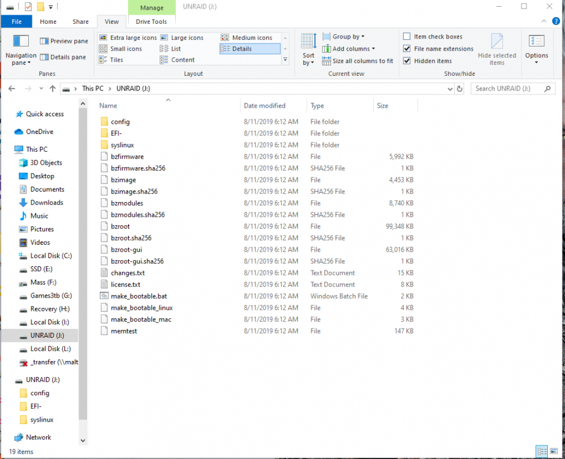565x459 pixels.
Task: Enable Item check boxes
Action: pyautogui.click(x=407, y=36)
